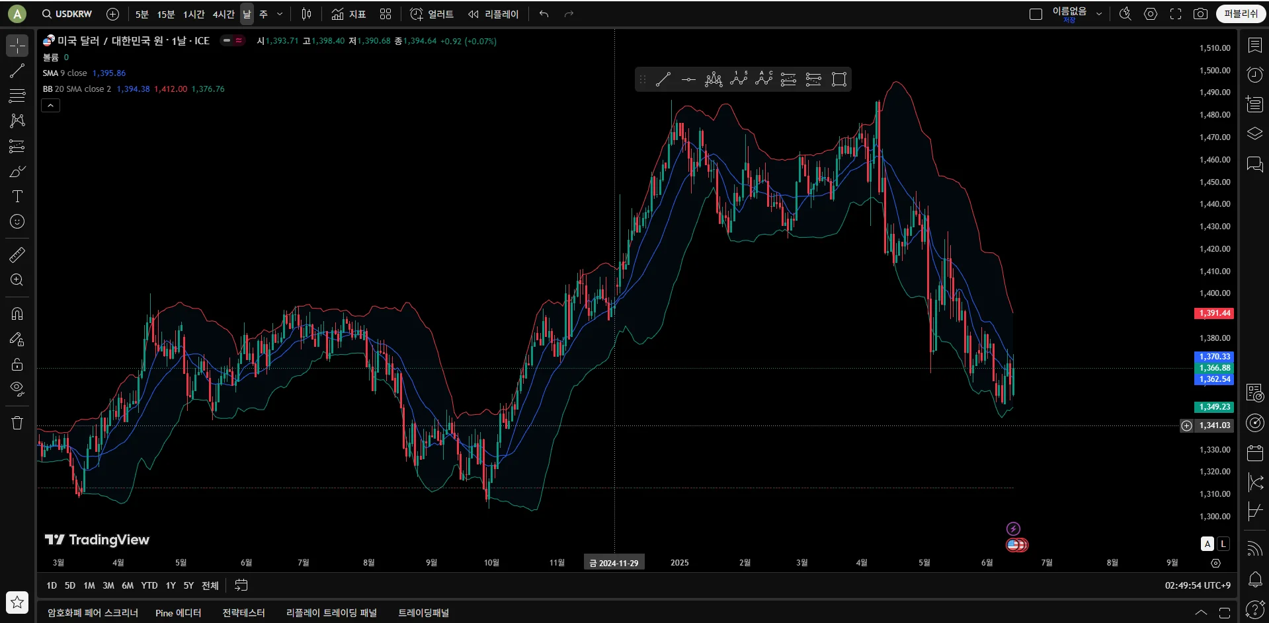Choose the brush drawing tool
1269x623 pixels.
[x=17, y=172]
